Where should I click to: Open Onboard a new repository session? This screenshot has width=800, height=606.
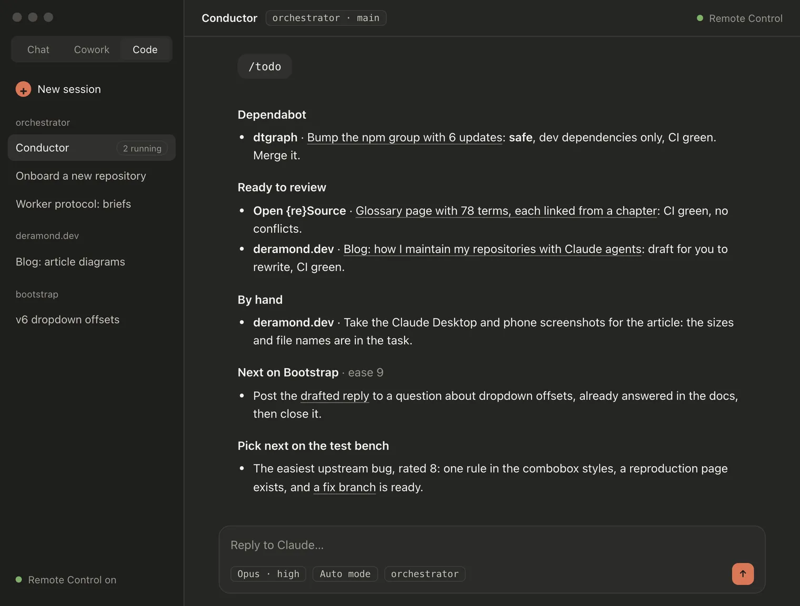(x=92, y=176)
